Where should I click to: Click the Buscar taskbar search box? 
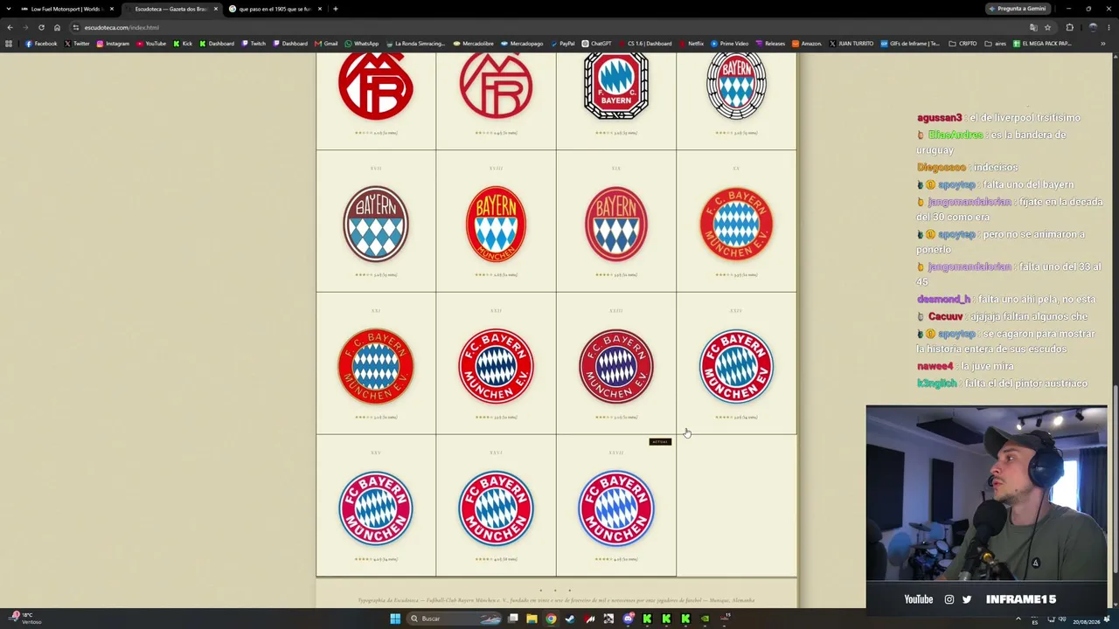[x=455, y=619]
